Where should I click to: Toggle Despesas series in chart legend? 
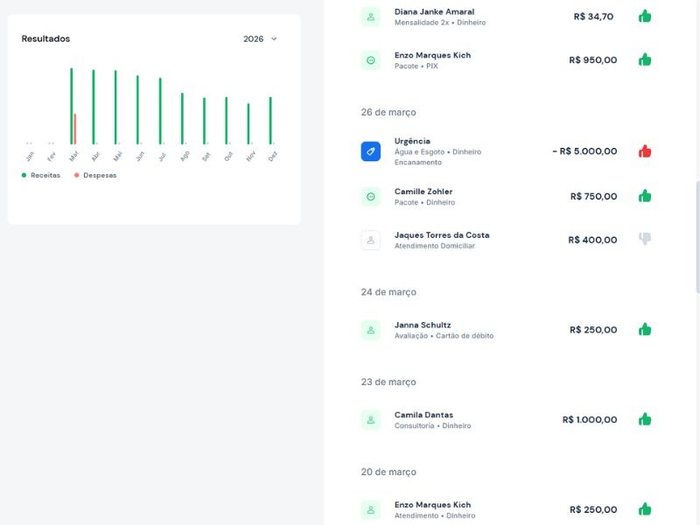point(95,175)
